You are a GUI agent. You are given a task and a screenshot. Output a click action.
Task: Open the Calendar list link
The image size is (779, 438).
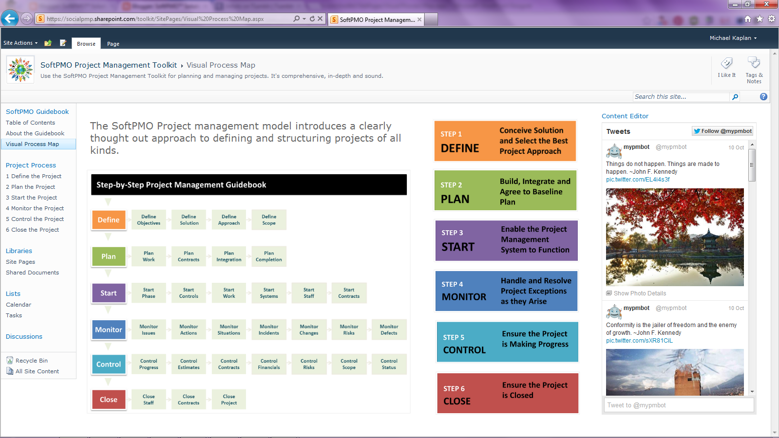click(19, 305)
